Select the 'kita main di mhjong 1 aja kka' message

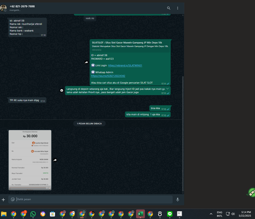coord(148,115)
